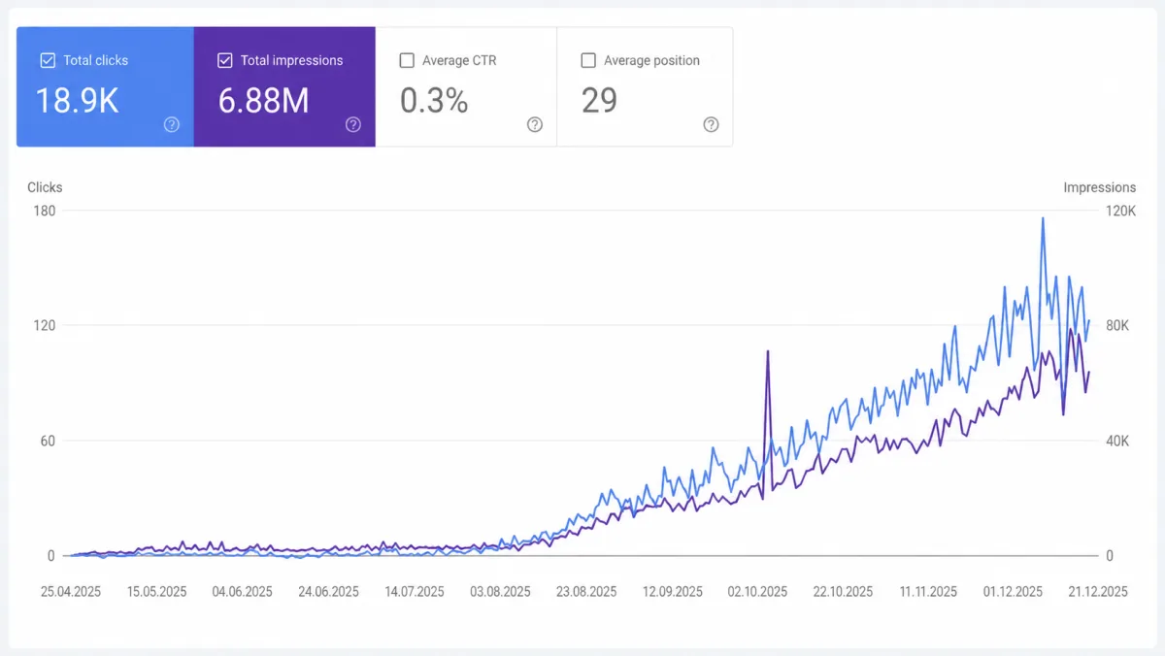The width and height of the screenshot is (1165, 656).
Task: Click the 22.10.2025 date label
Action: (843, 591)
